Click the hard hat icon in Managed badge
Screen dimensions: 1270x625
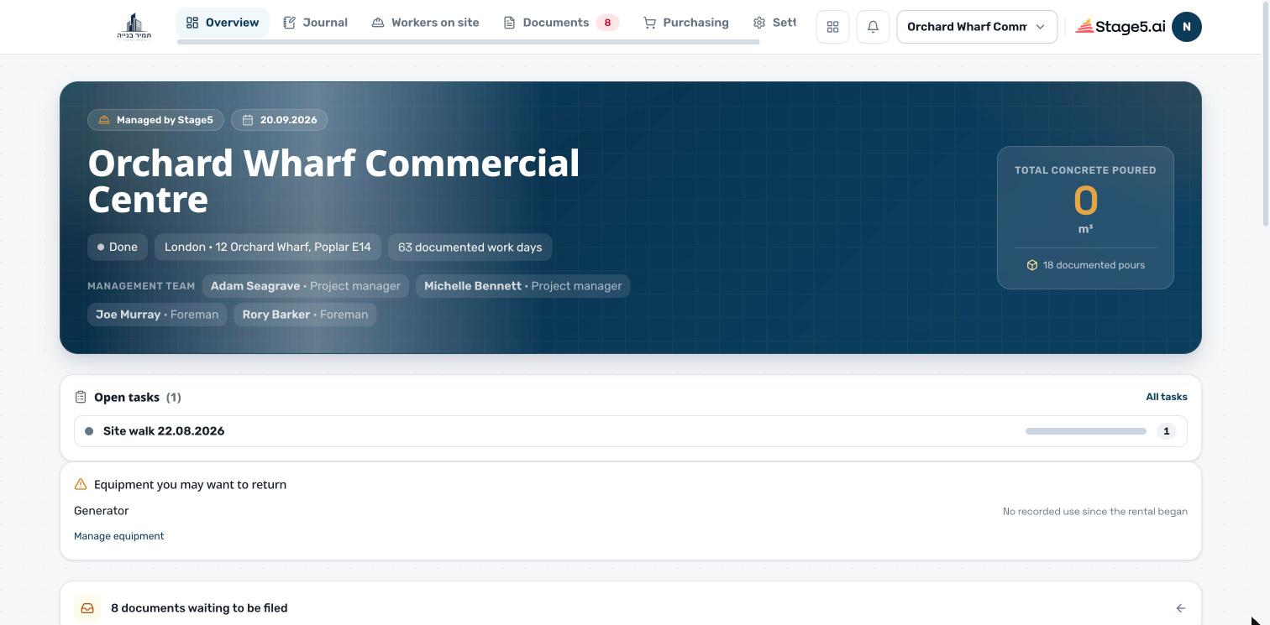click(104, 120)
